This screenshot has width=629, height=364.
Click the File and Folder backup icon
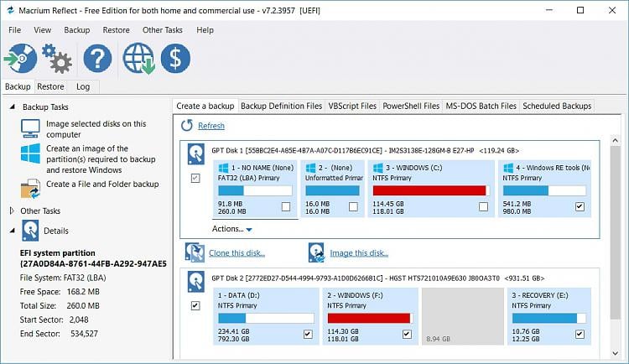point(30,189)
